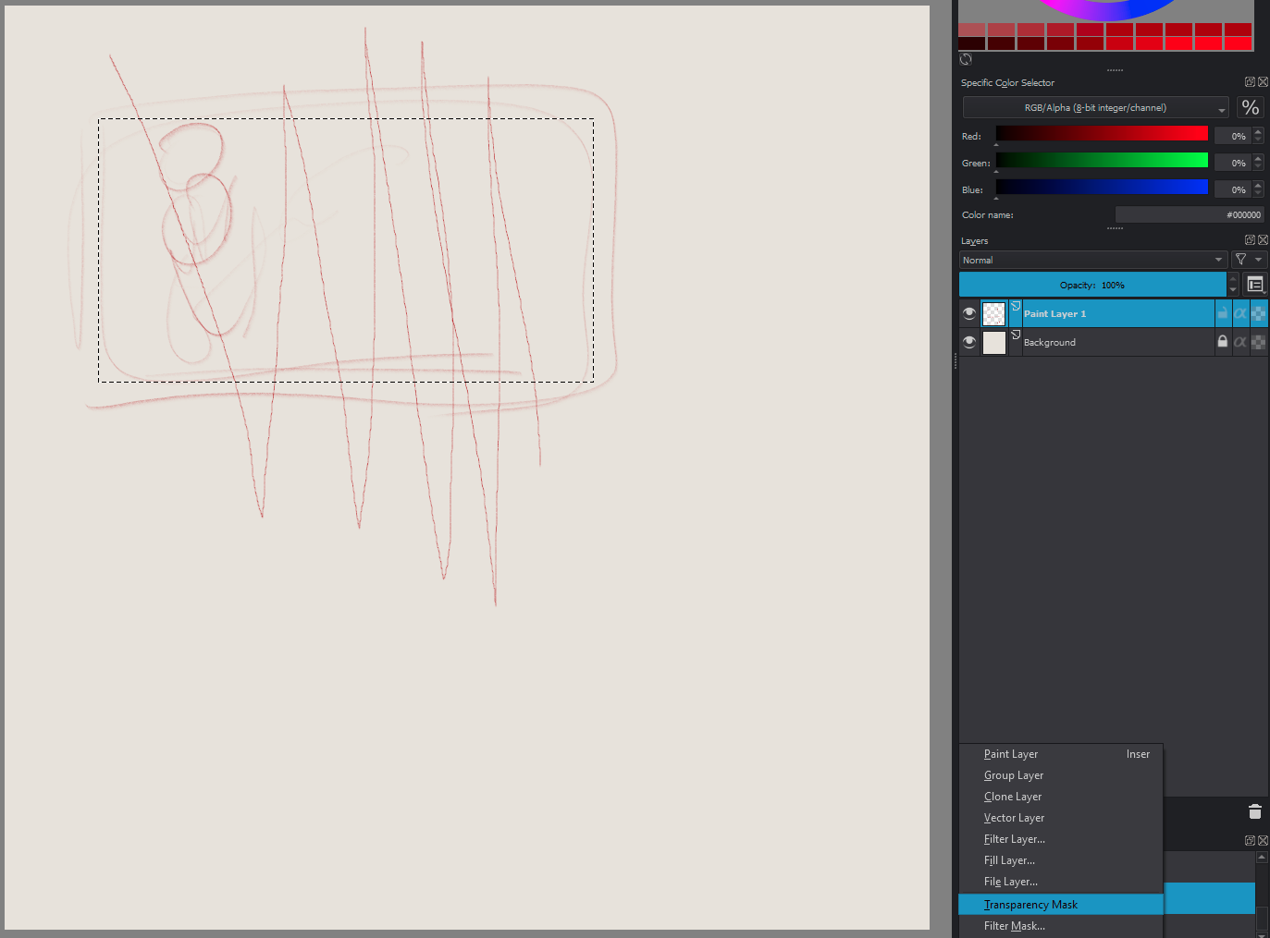
Task: Select the Background layer by its name
Action: (1050, 342)
